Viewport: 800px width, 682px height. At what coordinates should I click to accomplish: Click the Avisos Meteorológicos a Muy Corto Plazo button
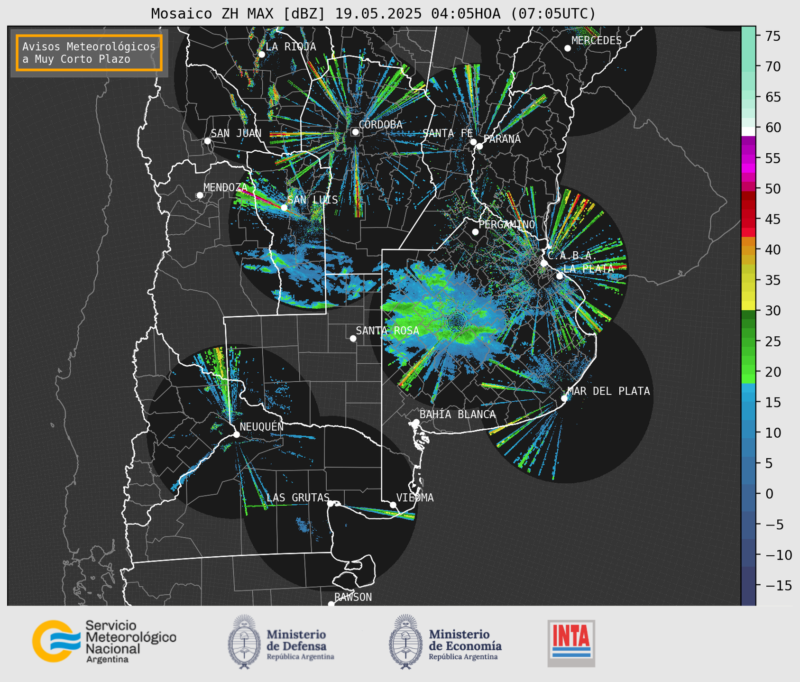pos(89,53)
